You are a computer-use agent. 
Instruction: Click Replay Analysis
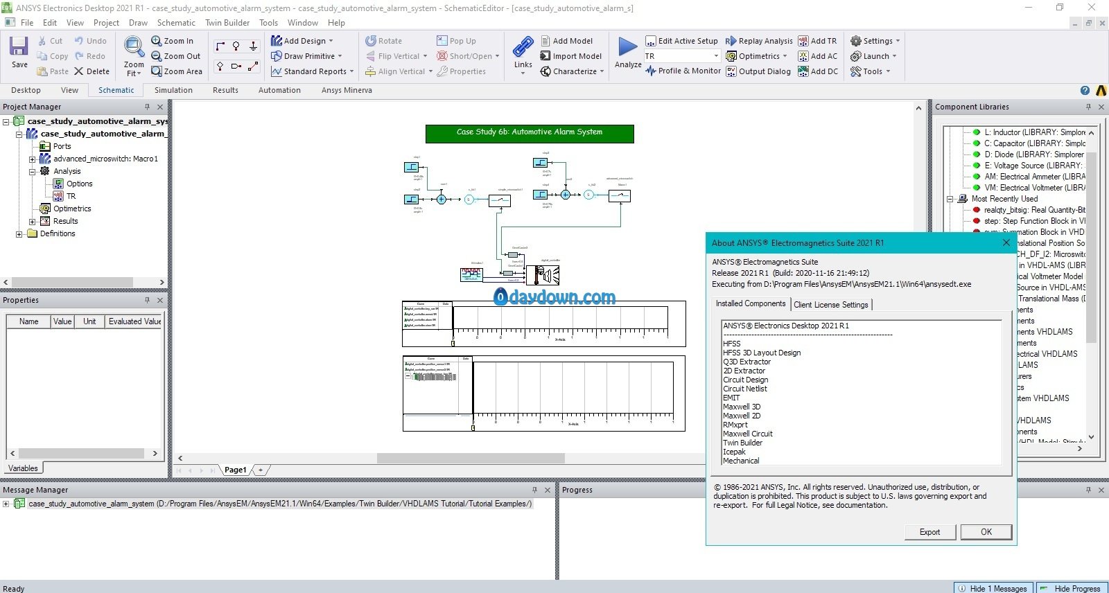759,41
